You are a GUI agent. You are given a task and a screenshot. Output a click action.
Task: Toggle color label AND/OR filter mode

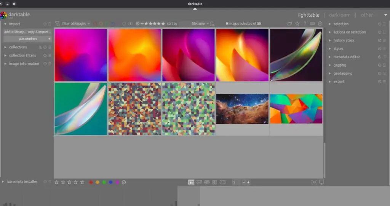coord(130,24)
